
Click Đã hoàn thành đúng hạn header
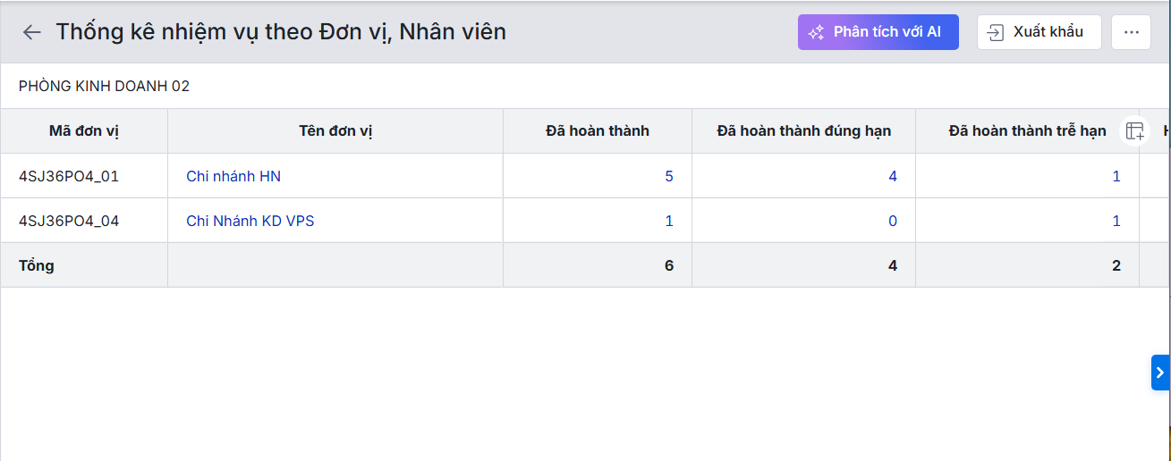[803, 131]
